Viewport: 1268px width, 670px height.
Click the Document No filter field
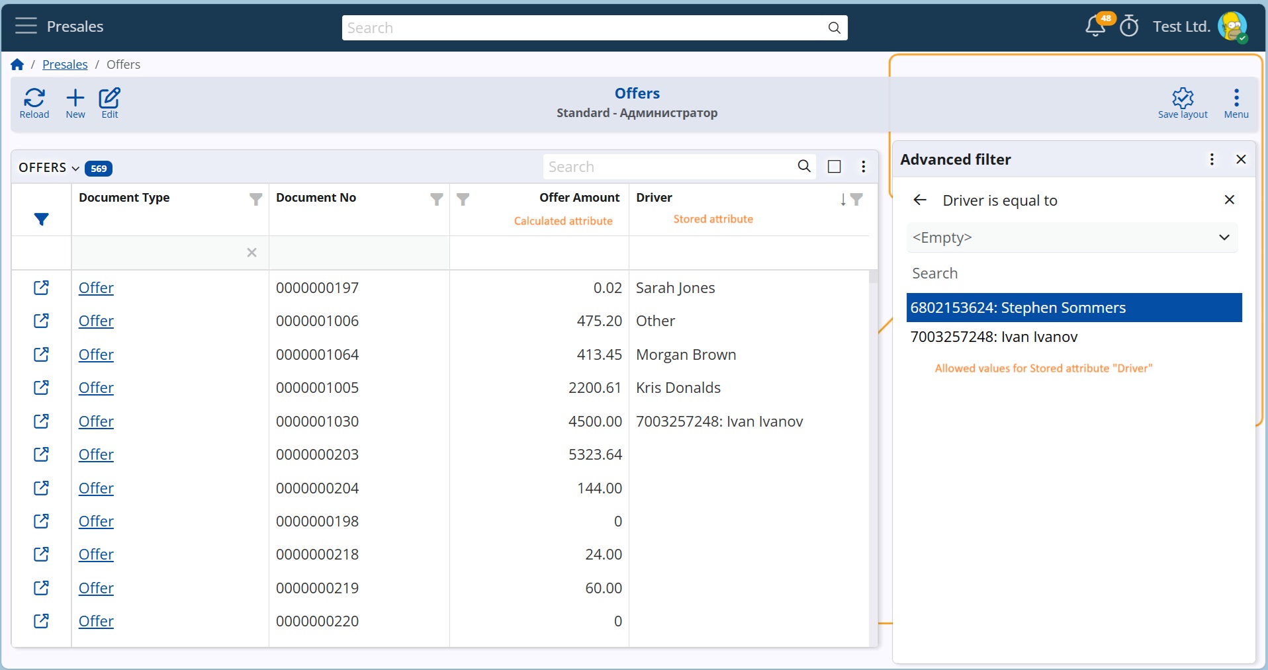point(359,253)
